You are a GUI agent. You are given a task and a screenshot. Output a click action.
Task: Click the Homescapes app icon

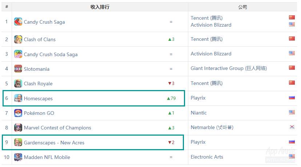coord(18,98)
